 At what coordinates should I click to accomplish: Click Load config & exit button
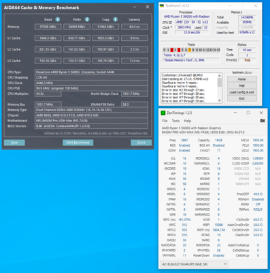coord(242,92)
